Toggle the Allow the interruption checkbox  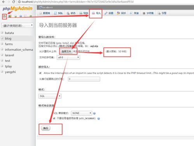40,73
